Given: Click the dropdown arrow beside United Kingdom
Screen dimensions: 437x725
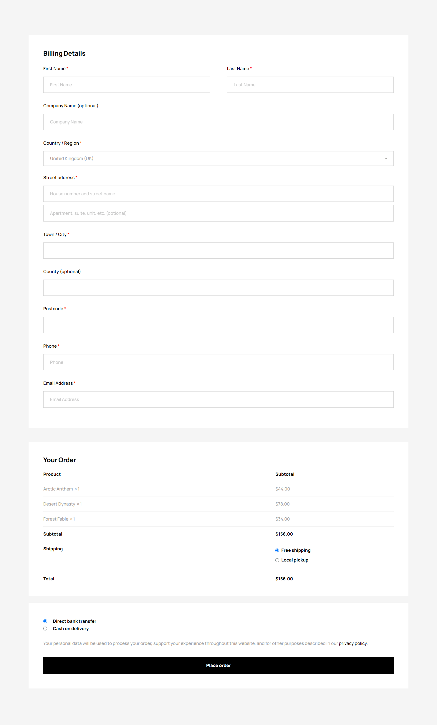Looking at the screenshot, I should click(x=386, y=159).
